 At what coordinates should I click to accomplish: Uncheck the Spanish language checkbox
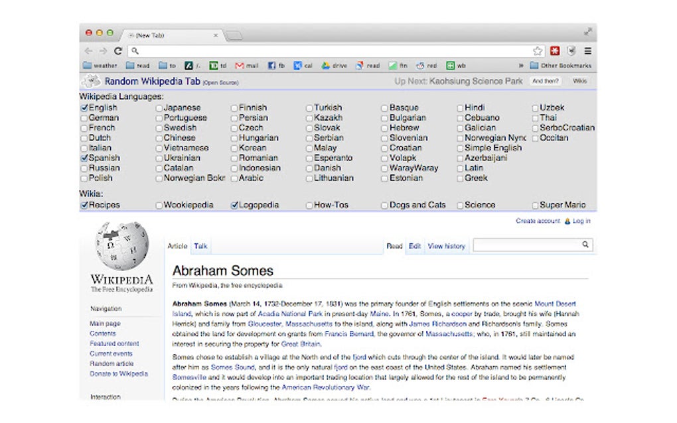point(84,158)
